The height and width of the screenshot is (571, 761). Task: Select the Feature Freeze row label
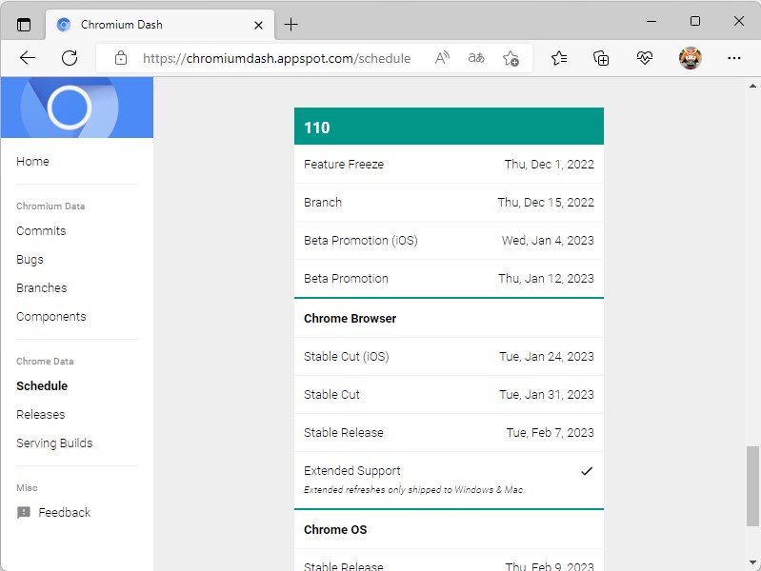tap(344, 164)
